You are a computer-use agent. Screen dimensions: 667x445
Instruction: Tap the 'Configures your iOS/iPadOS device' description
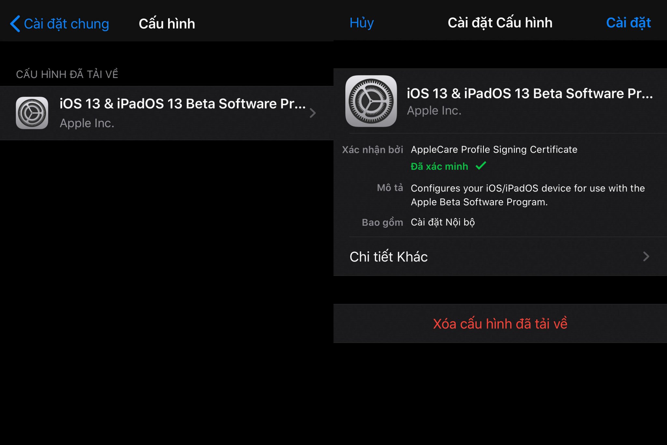coord(528,195)
